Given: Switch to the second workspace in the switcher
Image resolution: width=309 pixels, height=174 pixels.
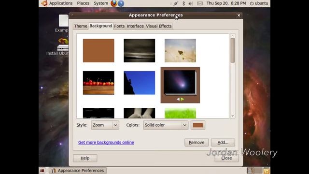Looking at the screenshot, I should coord(259,171).
